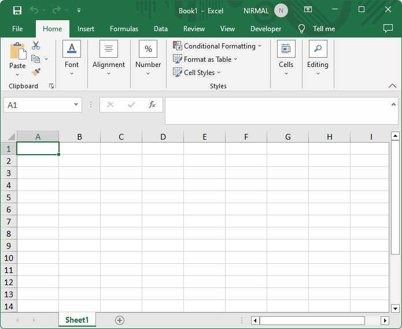Click the horizontal scrollbar right arrow

[385, 320]
